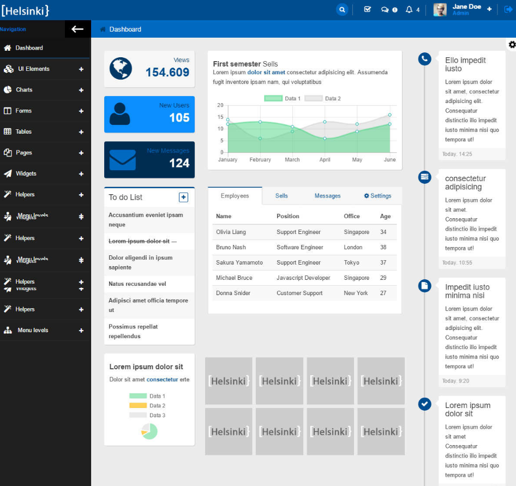Collapse navigation with the left arrow
The image size is (516, 486).
coord(77,29)
